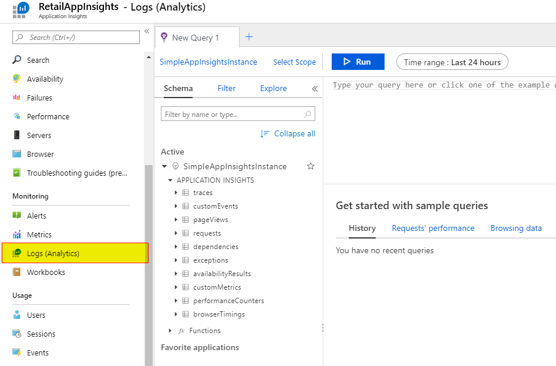
Task: Run the current query
Action: (358, 62)
